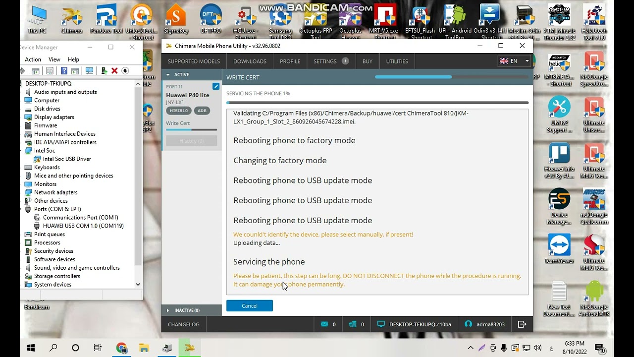This screenshot has width=634, height=357.
Task: Click the volume speaker tray icon
Action: [537, 348]
